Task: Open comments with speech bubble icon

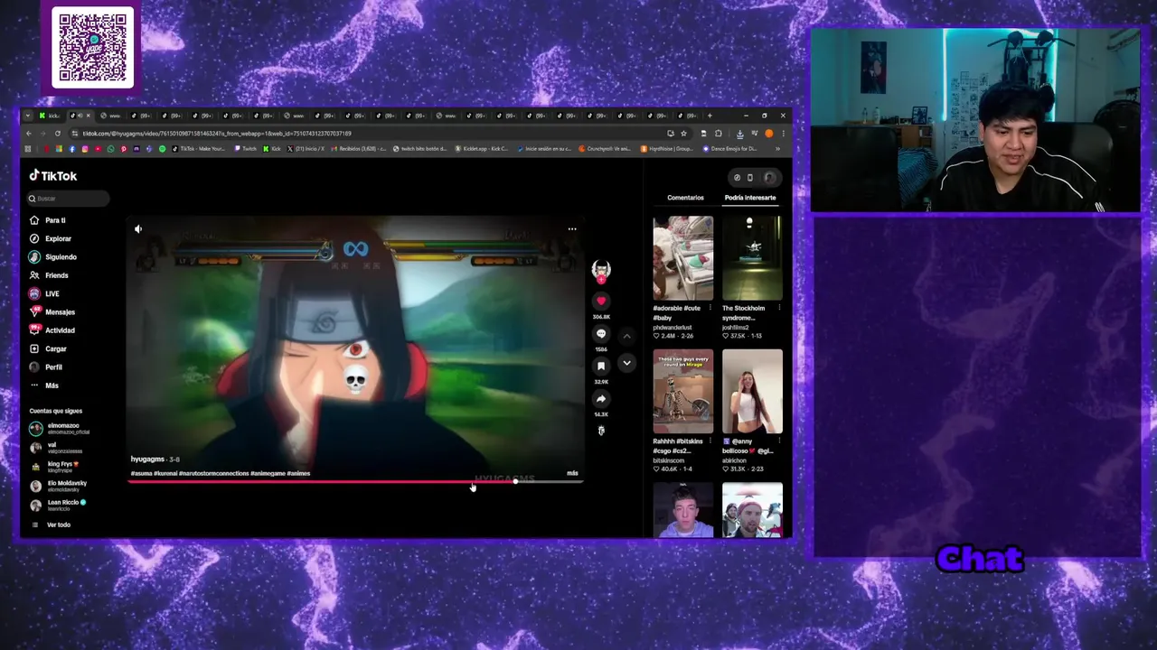Action: 601,334
